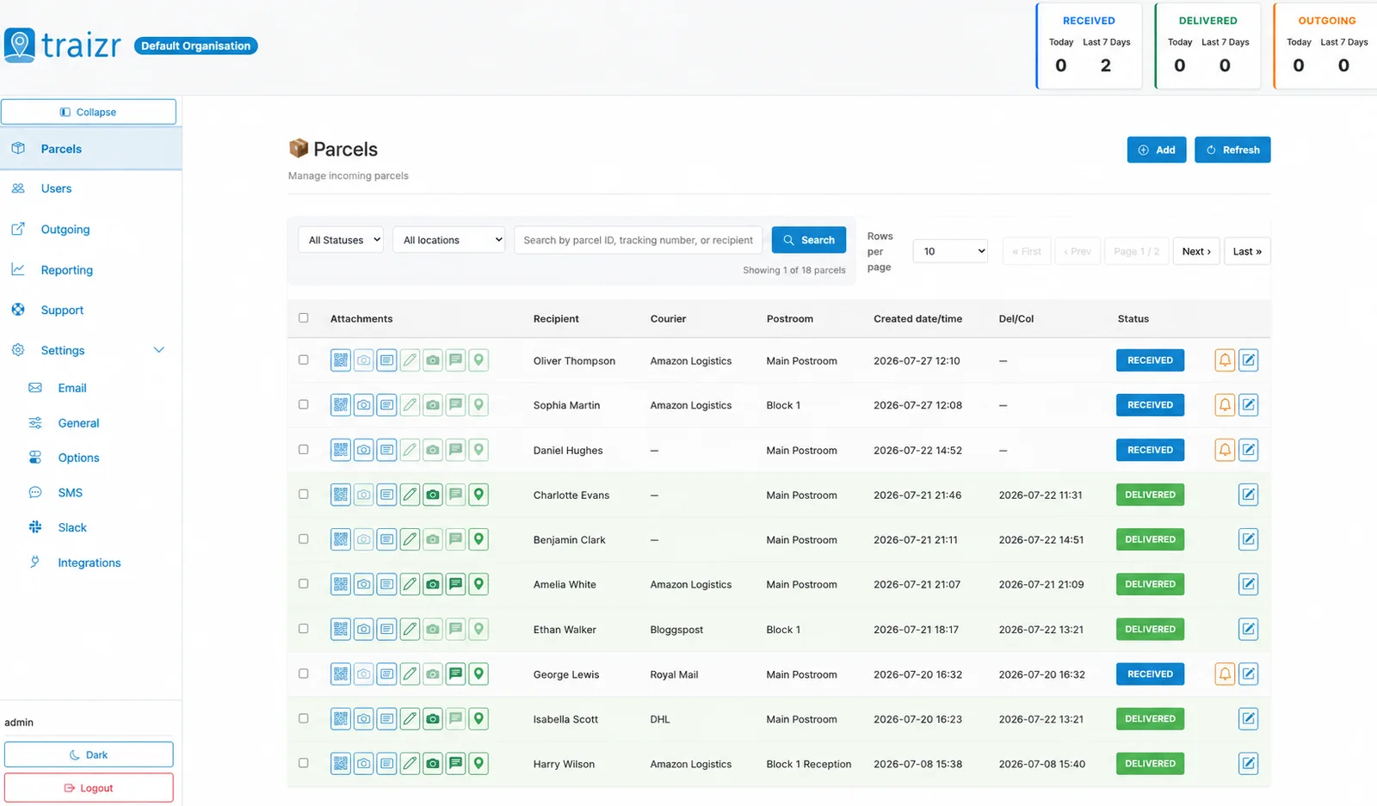Open blue notes icon in Benjamin Clark row
The width and height of the screenshot is (1377, 806).
click(387, 539)
